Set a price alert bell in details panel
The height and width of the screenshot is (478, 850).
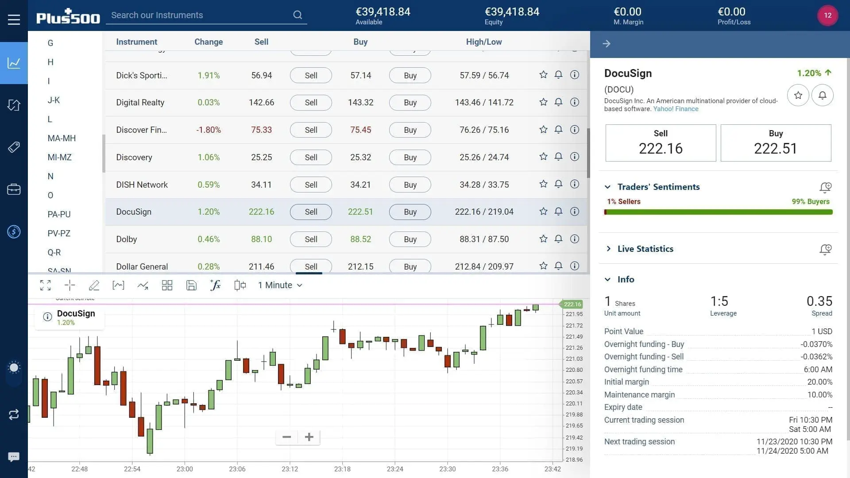(x=822, y=95)
